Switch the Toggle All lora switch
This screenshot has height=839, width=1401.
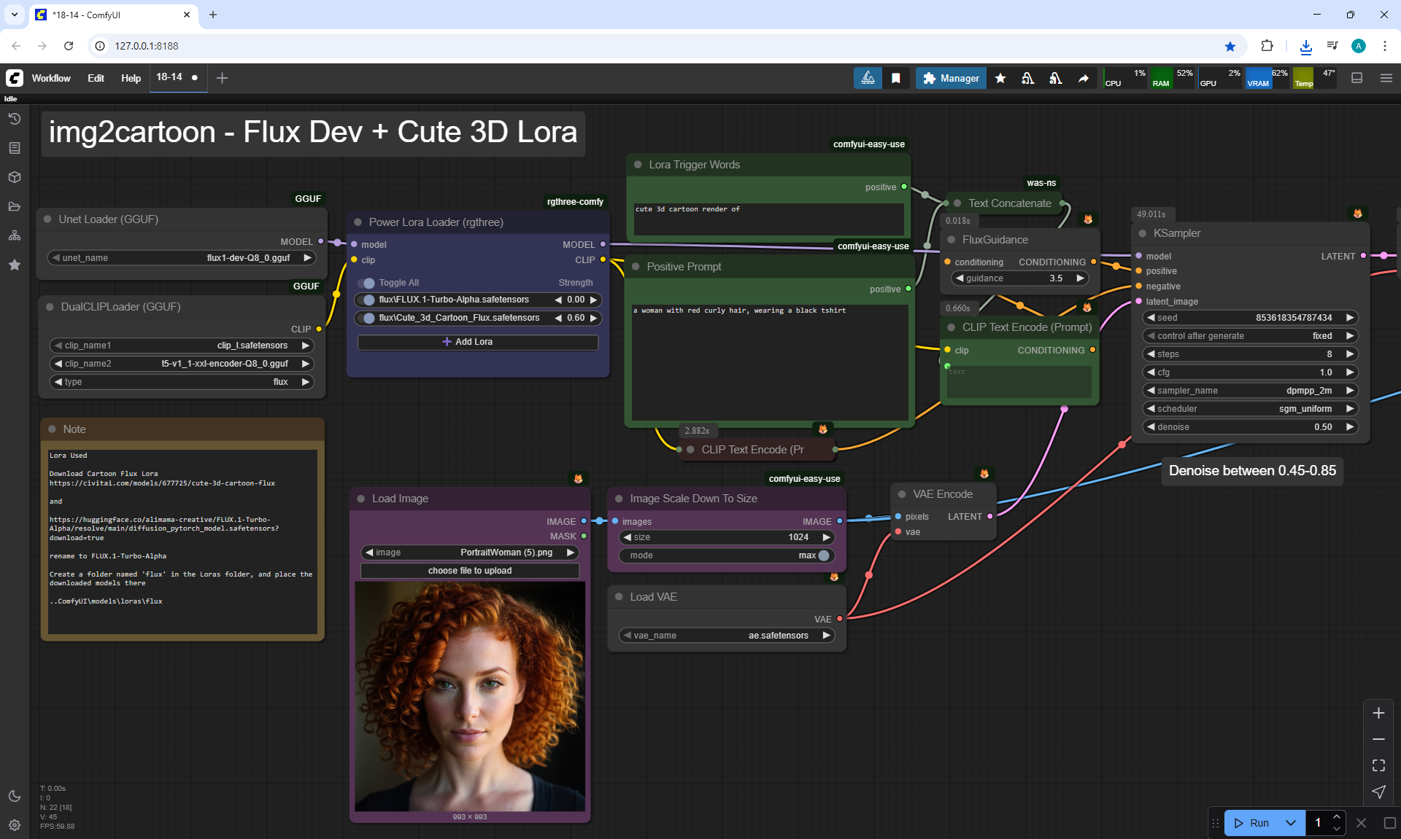pyautogui.click(x=367, y=283)
